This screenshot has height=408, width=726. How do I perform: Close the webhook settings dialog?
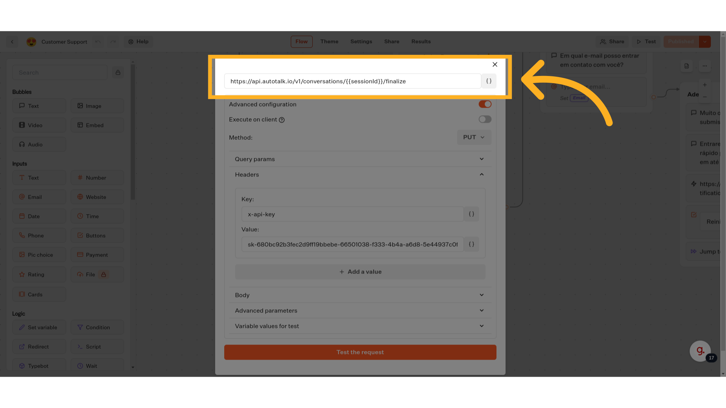495,64
